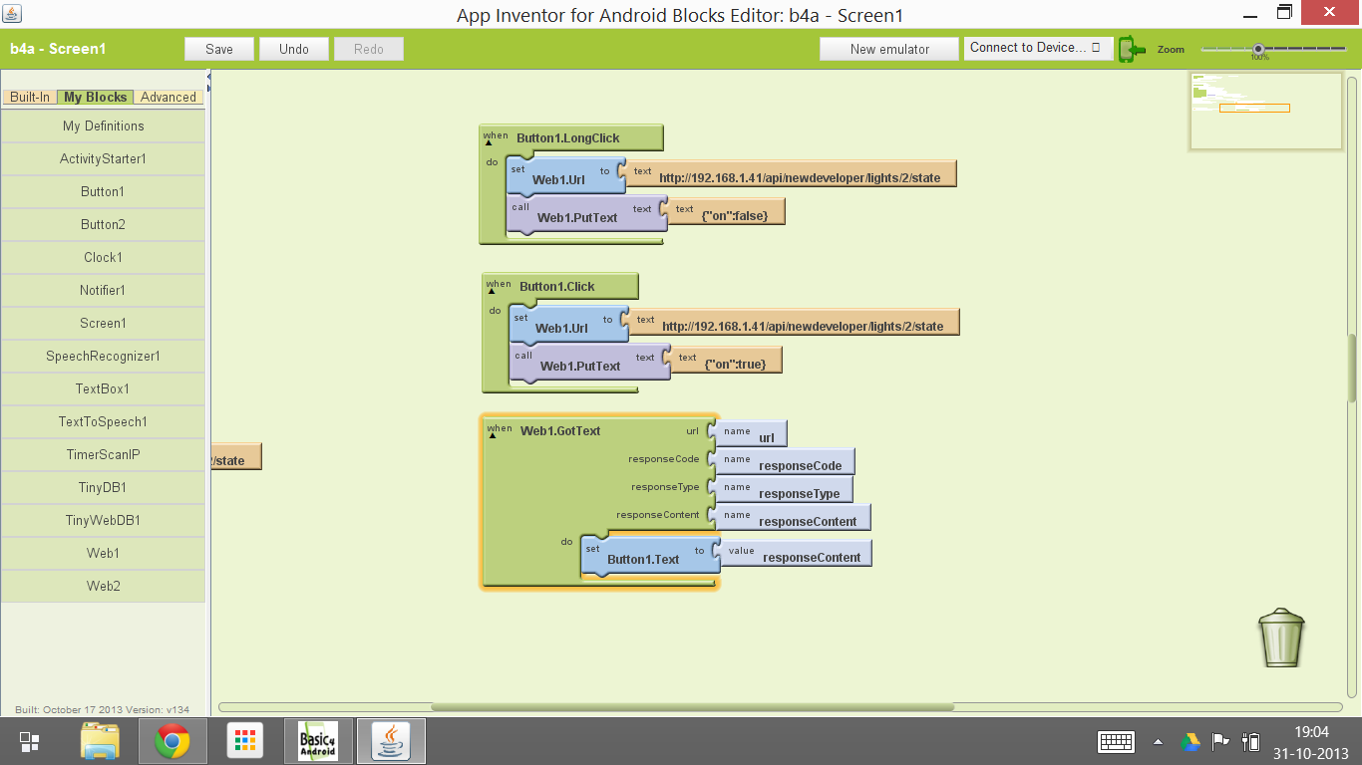The height and width of the screenshot is (765, 1362).
Task: Click the {"on":true} text block
Action: click(x=728, y=361)
